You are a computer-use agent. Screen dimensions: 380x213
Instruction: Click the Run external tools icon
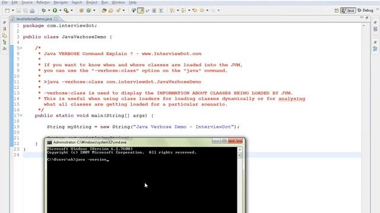pos(66,11)
